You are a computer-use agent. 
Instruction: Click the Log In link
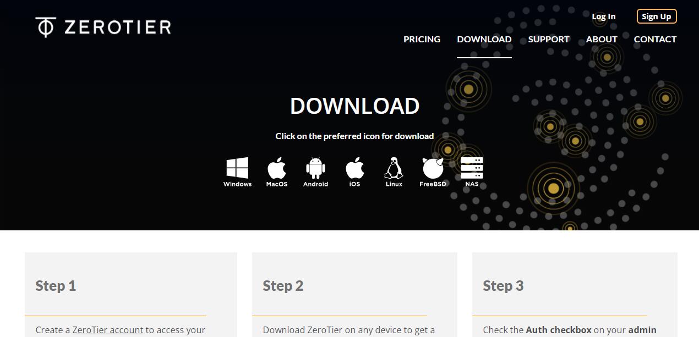[604, 16]
